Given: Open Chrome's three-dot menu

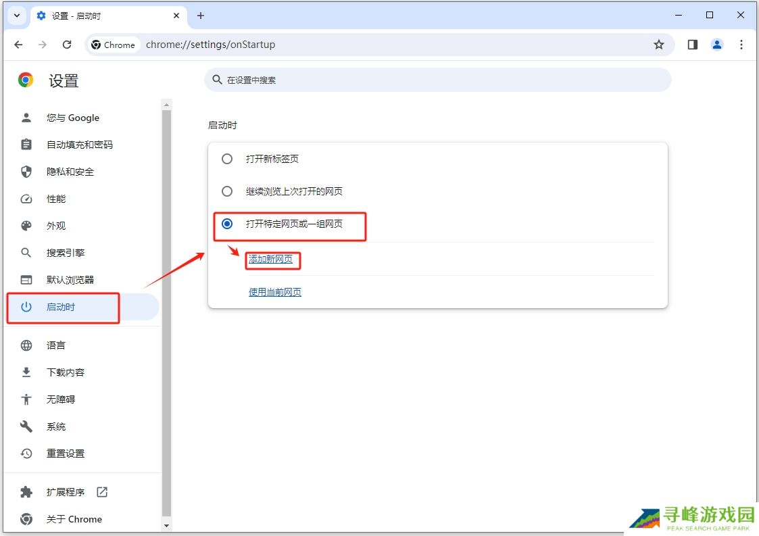Looking at the screenshot, I should (x=741, y=45).
